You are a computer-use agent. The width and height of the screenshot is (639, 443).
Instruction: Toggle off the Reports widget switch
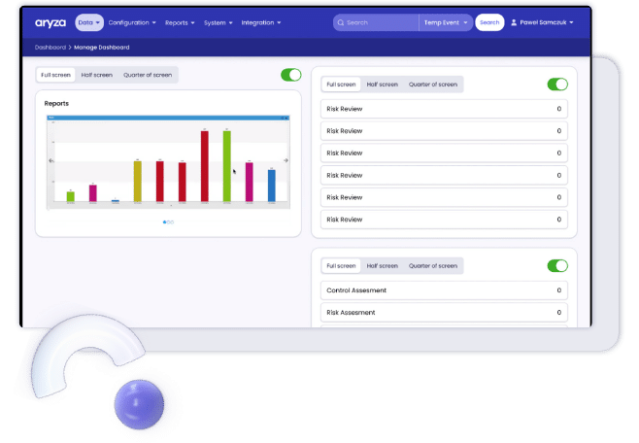pyautogui.click(x=291, y=75)
